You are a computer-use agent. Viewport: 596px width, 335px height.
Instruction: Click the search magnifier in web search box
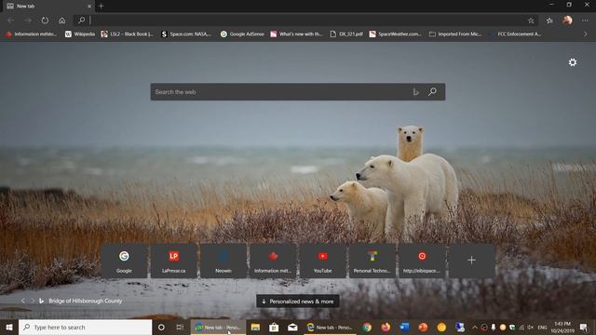tap(432, 92)
